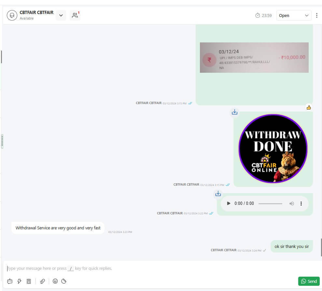Download the audio message file
The height and width of the screenshot is (291, 322).
218,193
